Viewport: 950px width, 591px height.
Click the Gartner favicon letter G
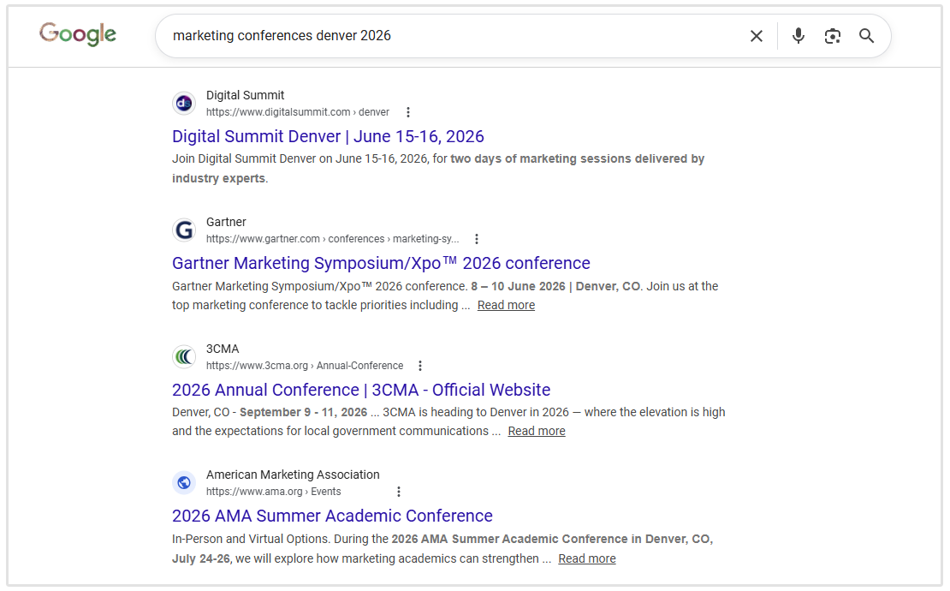point(184,230)
